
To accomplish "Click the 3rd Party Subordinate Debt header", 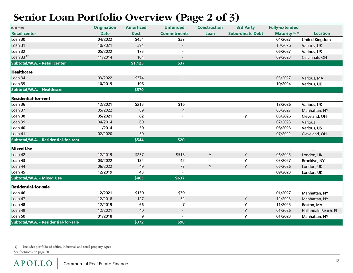I will coord(245,30).
